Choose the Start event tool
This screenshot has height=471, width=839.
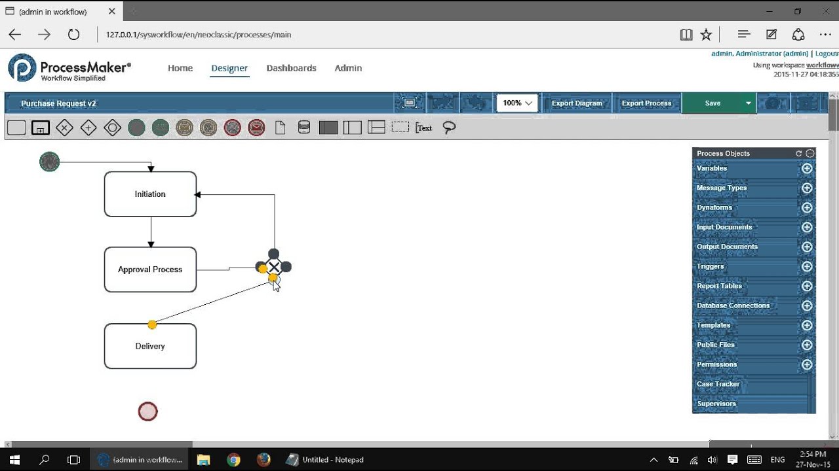click(136, 128)
